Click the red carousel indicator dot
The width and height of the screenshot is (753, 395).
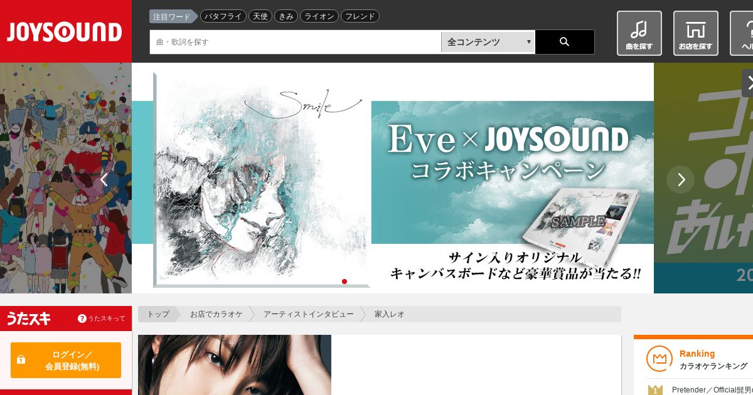pyautogui.click(x=344, y=282)
